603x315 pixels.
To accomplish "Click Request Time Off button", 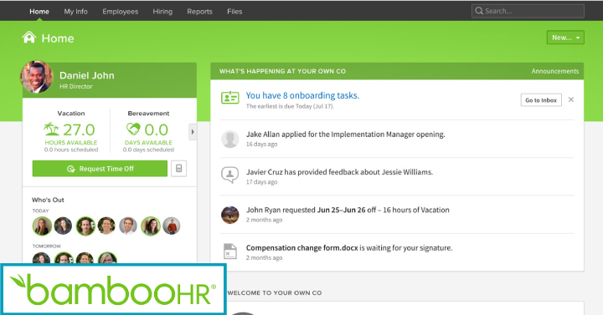I will [x=100, y=169].
